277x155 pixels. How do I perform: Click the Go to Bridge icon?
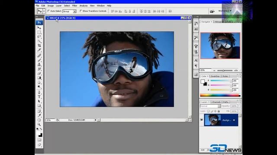[x=212, y=11]
